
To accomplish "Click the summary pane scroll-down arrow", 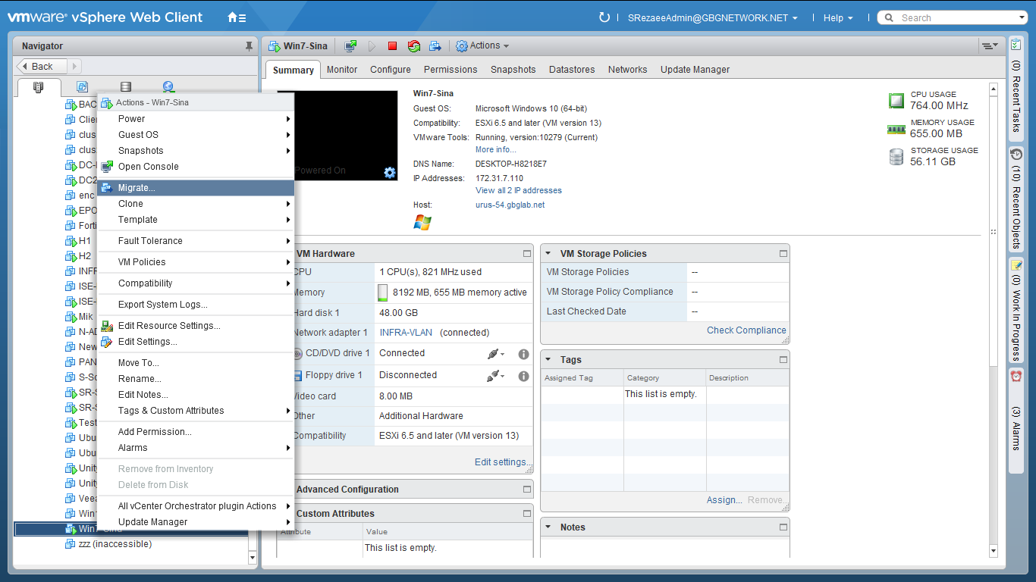I will (x=994, y=550).
